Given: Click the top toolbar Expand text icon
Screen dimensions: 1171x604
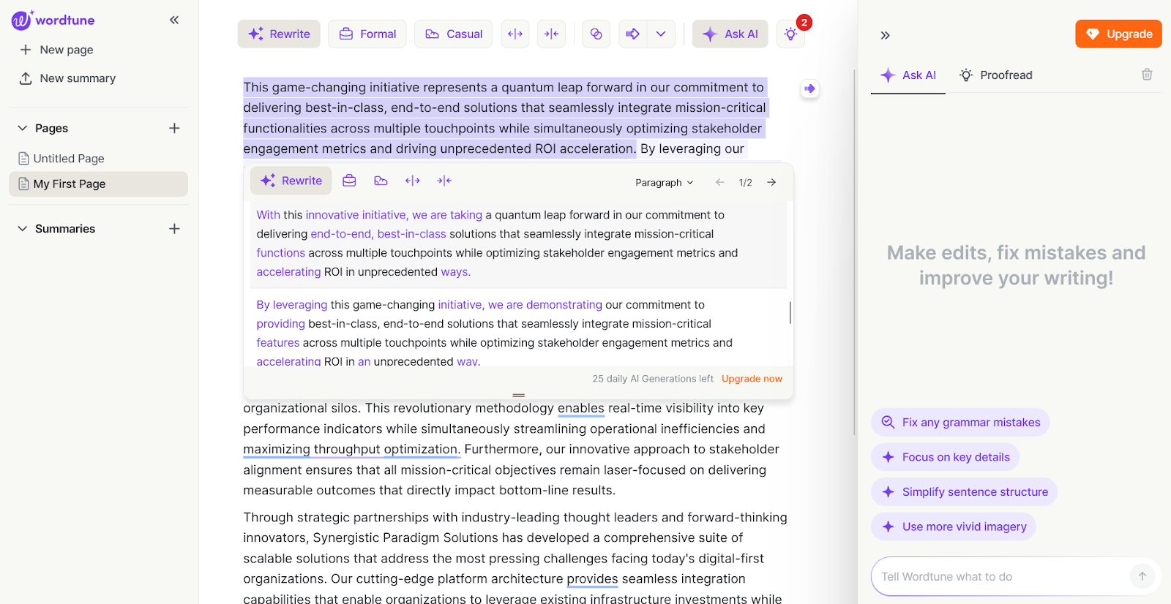Looking at the screenshot, I should coord(515,34).
